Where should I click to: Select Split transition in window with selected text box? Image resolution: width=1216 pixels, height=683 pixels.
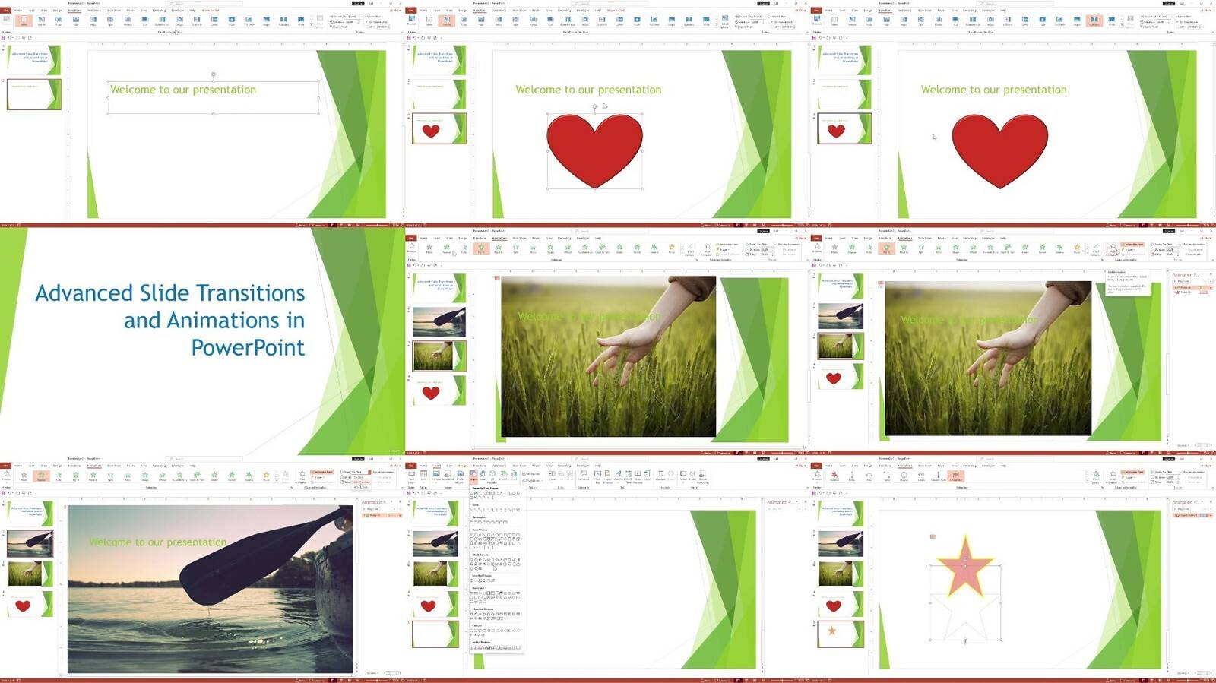110,21
